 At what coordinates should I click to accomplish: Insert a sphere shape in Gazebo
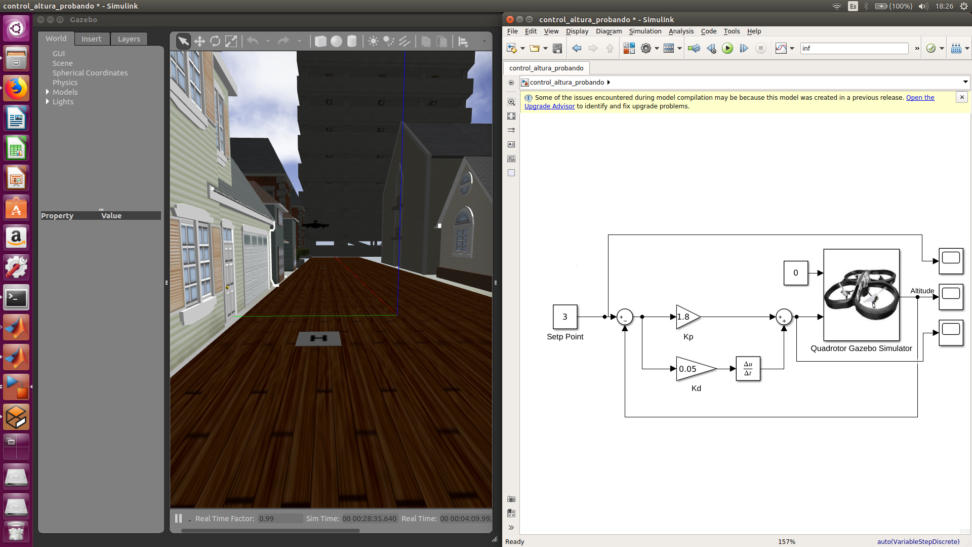[336, 42]
